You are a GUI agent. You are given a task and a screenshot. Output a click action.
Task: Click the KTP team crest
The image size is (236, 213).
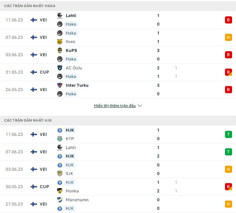60,139
